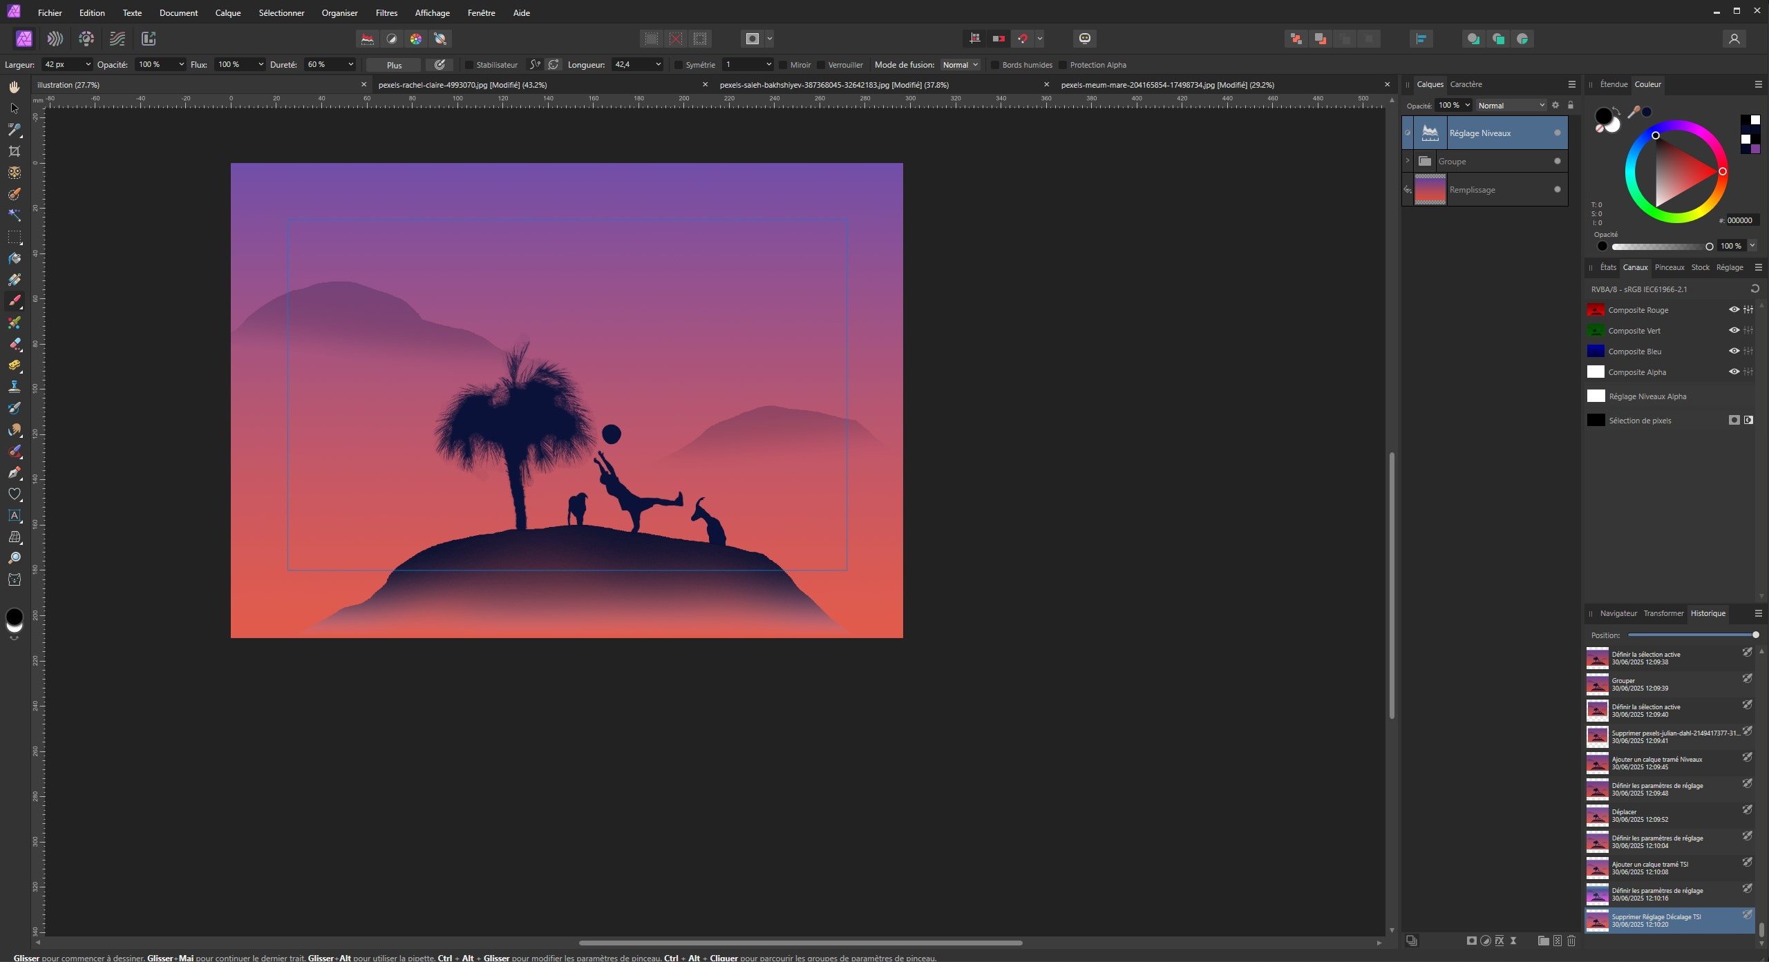Image resolution: width=1769 pixels, height=962 pixels.
Task: Switch to the Pinceaux tab
Action: pyautogui.click(x=1669, y=267)
